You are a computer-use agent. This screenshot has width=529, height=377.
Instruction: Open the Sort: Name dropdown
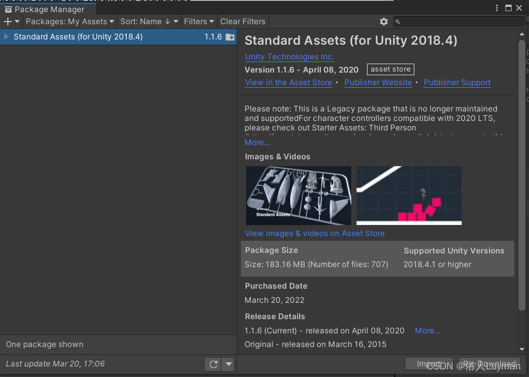pyautogui.click(x=149, y=22)
